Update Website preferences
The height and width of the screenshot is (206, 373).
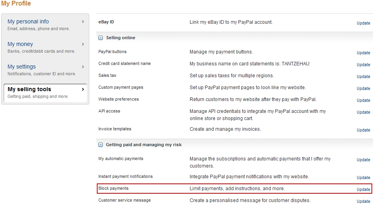pyautogui.click(x=363, y=100)
